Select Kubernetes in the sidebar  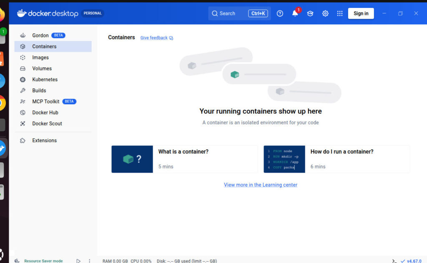click(45, 80)
